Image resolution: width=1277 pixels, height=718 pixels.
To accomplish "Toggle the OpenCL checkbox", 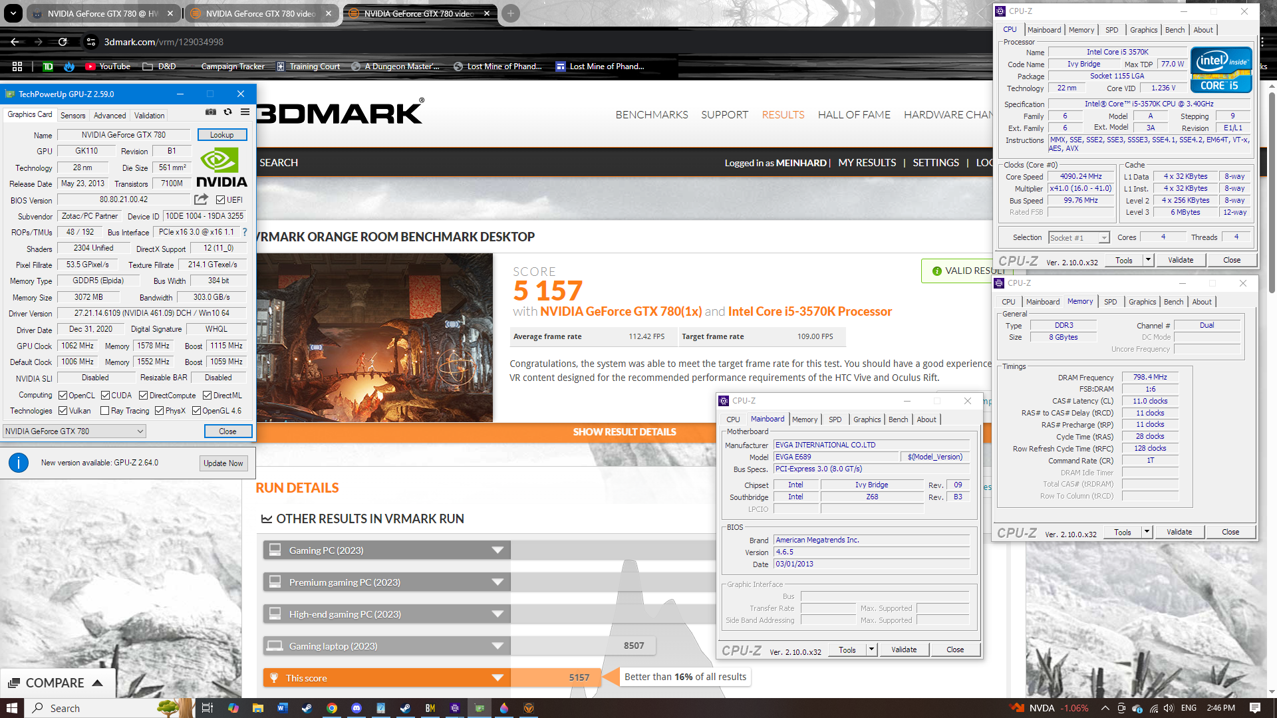I will point(63,396).
